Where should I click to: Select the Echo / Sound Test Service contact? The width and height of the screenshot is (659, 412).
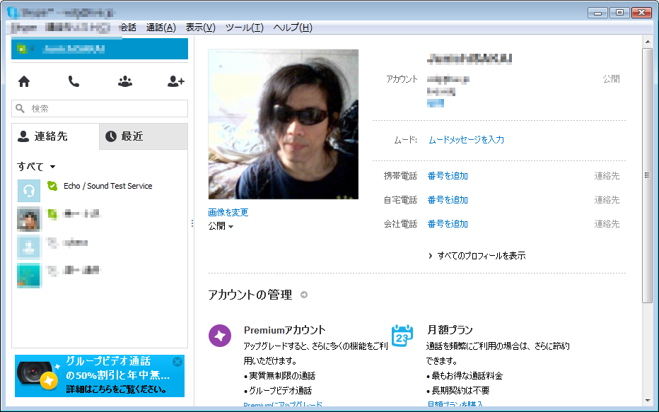(107, 187)
